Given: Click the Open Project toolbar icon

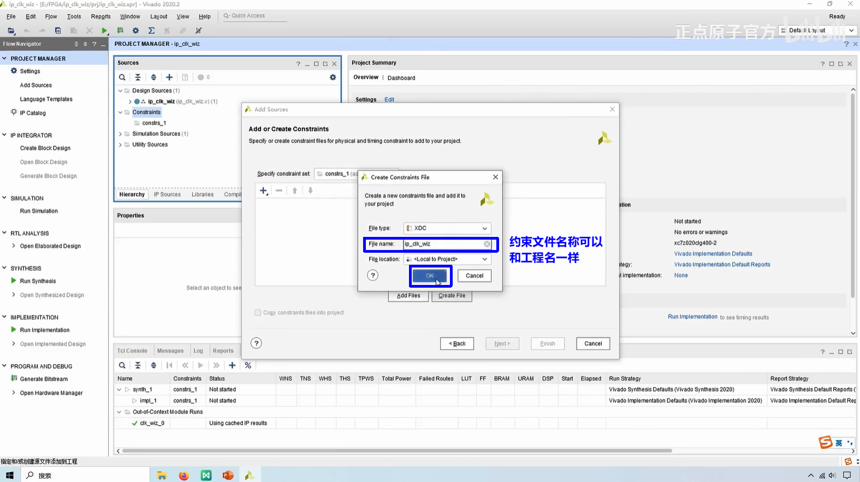Looking at the screenshot, I should tap(11, 31).
